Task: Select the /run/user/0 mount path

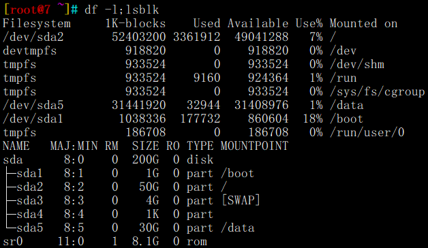Action: coord(367,133)
